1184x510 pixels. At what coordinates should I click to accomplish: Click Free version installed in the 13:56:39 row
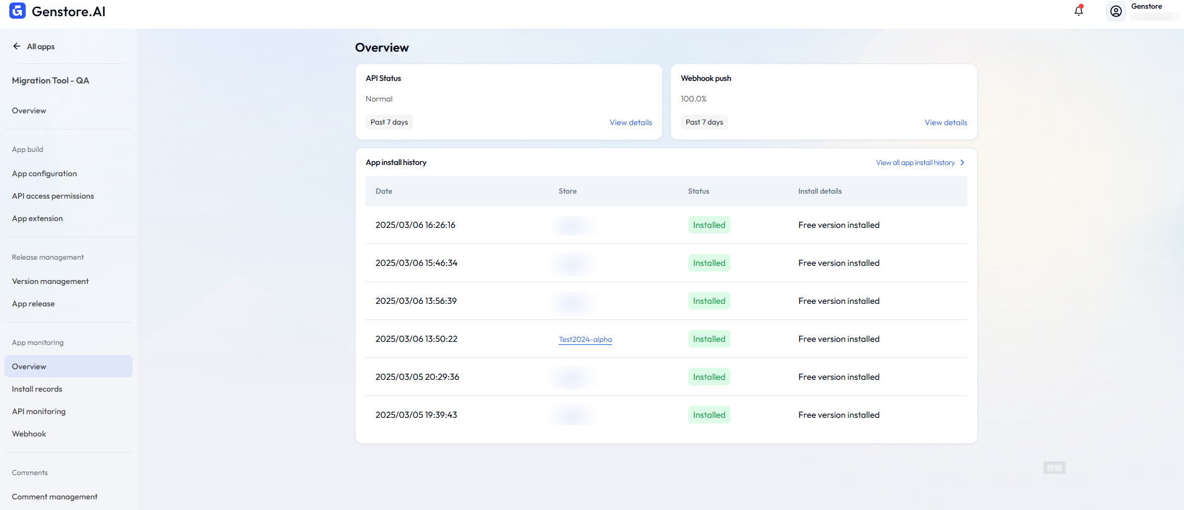(839, 301)
